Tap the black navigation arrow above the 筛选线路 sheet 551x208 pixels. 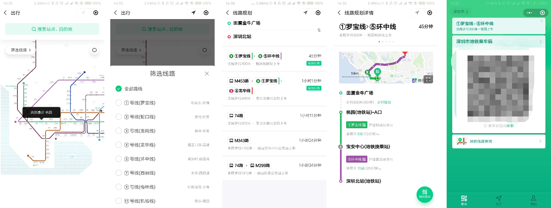[x=193, y=13]
